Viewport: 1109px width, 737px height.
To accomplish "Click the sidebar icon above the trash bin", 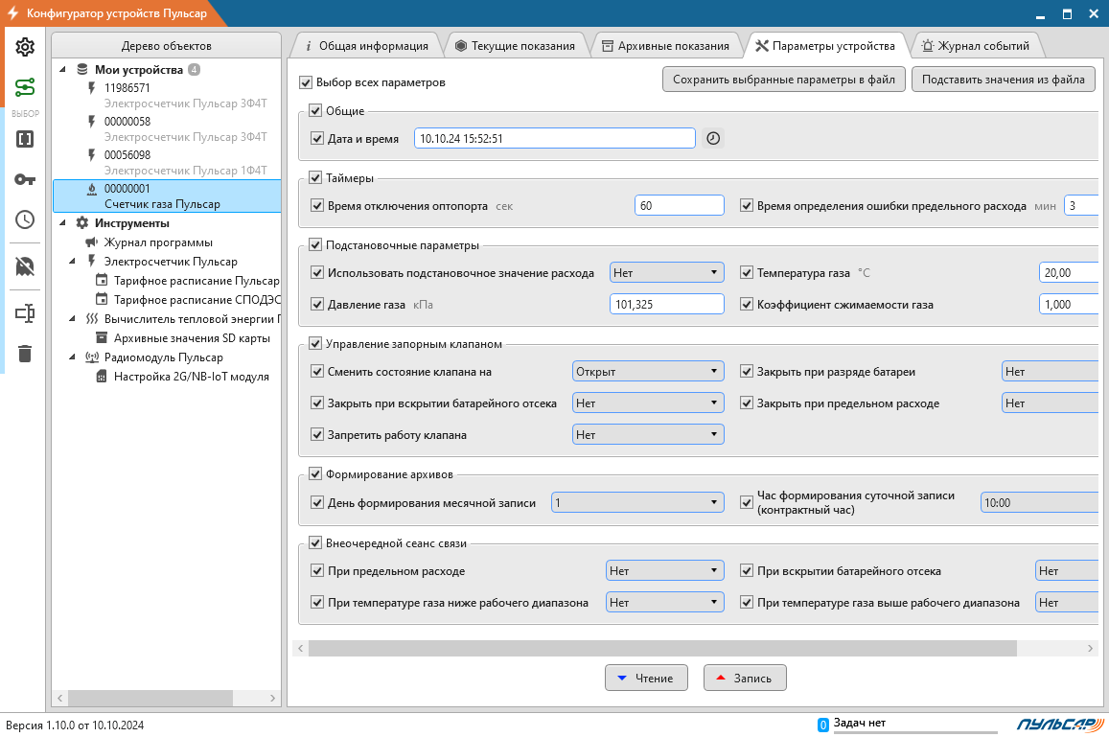I will tap(25, 312).
